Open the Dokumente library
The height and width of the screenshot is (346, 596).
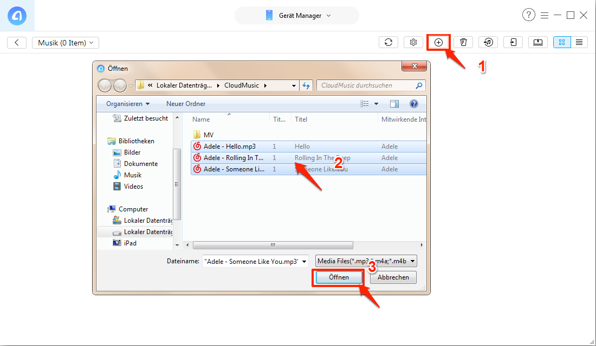tap(135, 164)
